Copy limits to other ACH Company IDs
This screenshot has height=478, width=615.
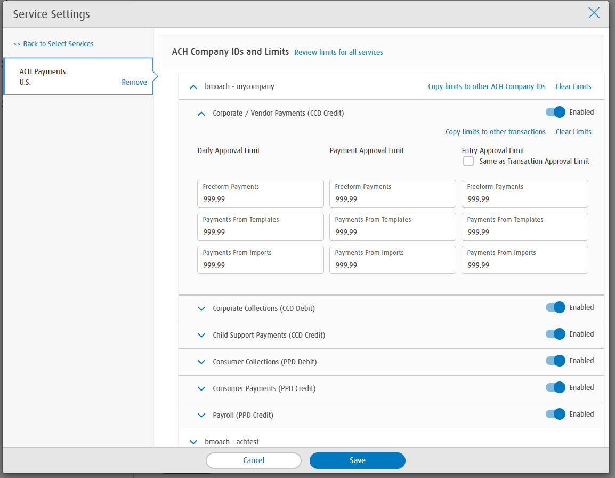pos(487,86)
